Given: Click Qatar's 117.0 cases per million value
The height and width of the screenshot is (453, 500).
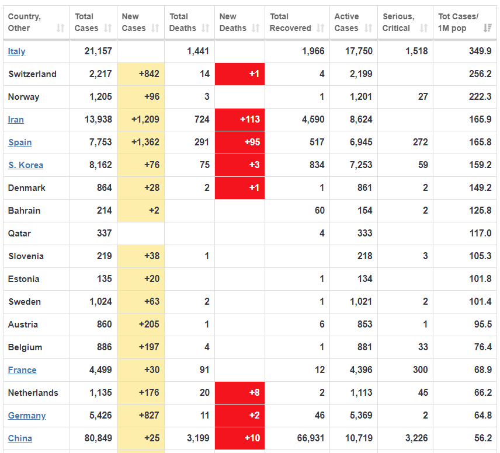Looking at the screenshot, I should click(x=481, y=234).
